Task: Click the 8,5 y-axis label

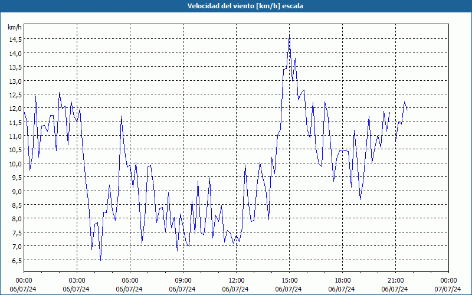Action: point(17,205)
